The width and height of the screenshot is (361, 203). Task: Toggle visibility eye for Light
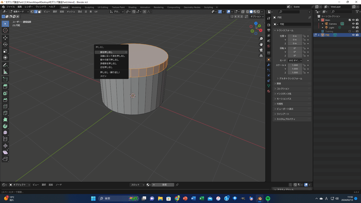(x=353, y=27)
